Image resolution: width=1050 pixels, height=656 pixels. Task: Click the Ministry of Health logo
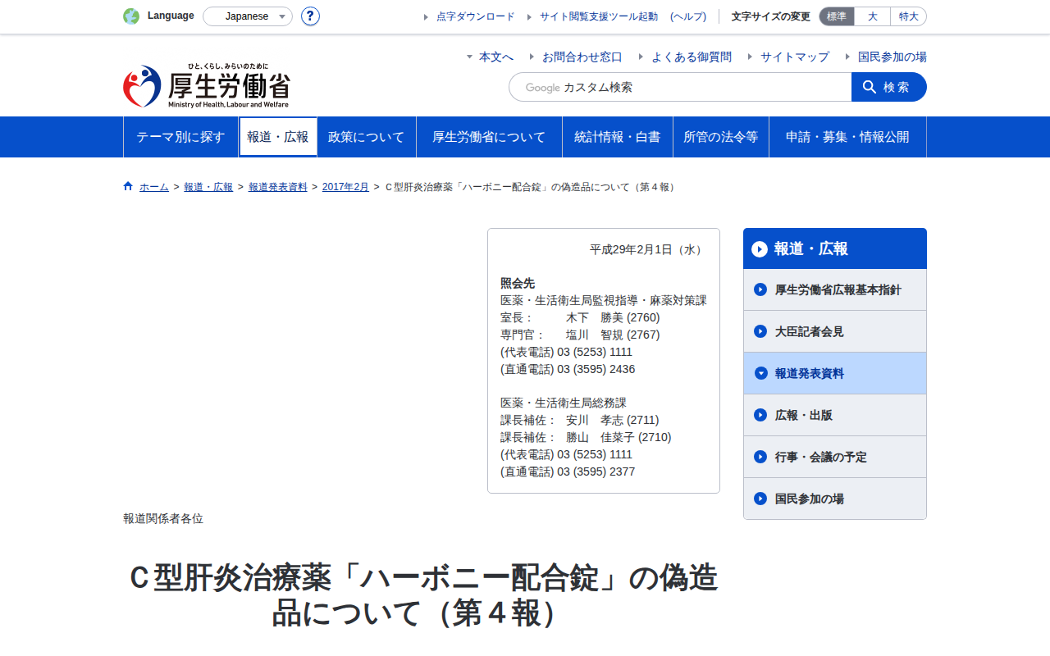coord(207,85)
